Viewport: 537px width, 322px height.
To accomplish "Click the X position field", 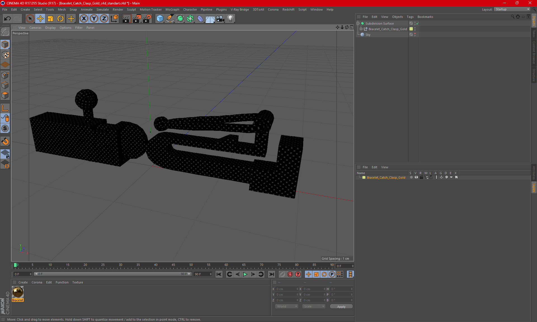I will [x=287, y=289].
